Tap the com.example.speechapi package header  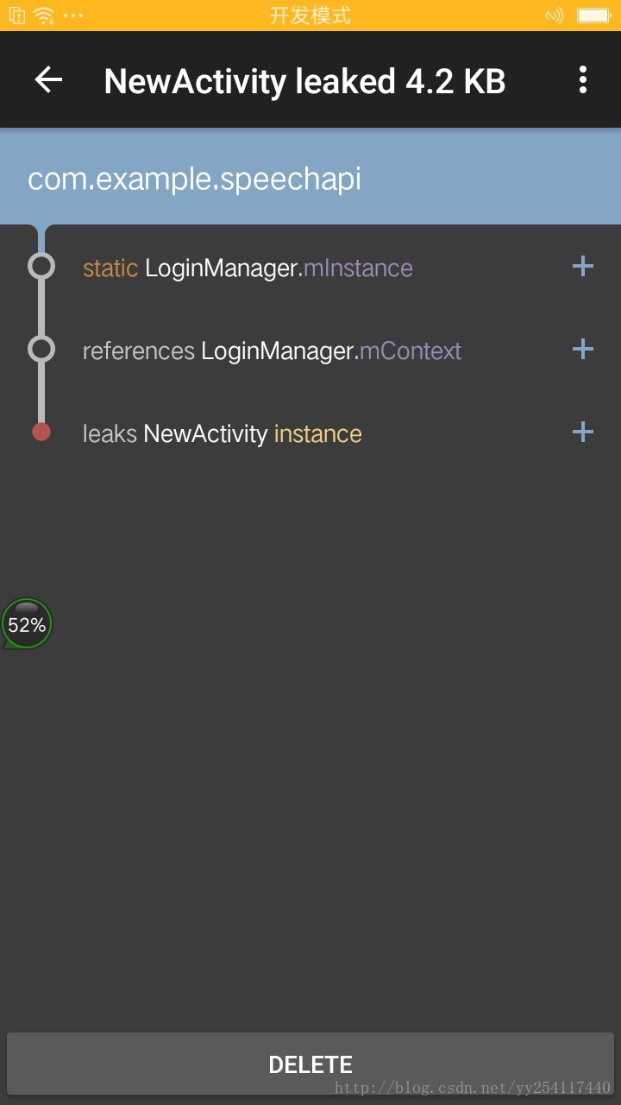(194, 179)
